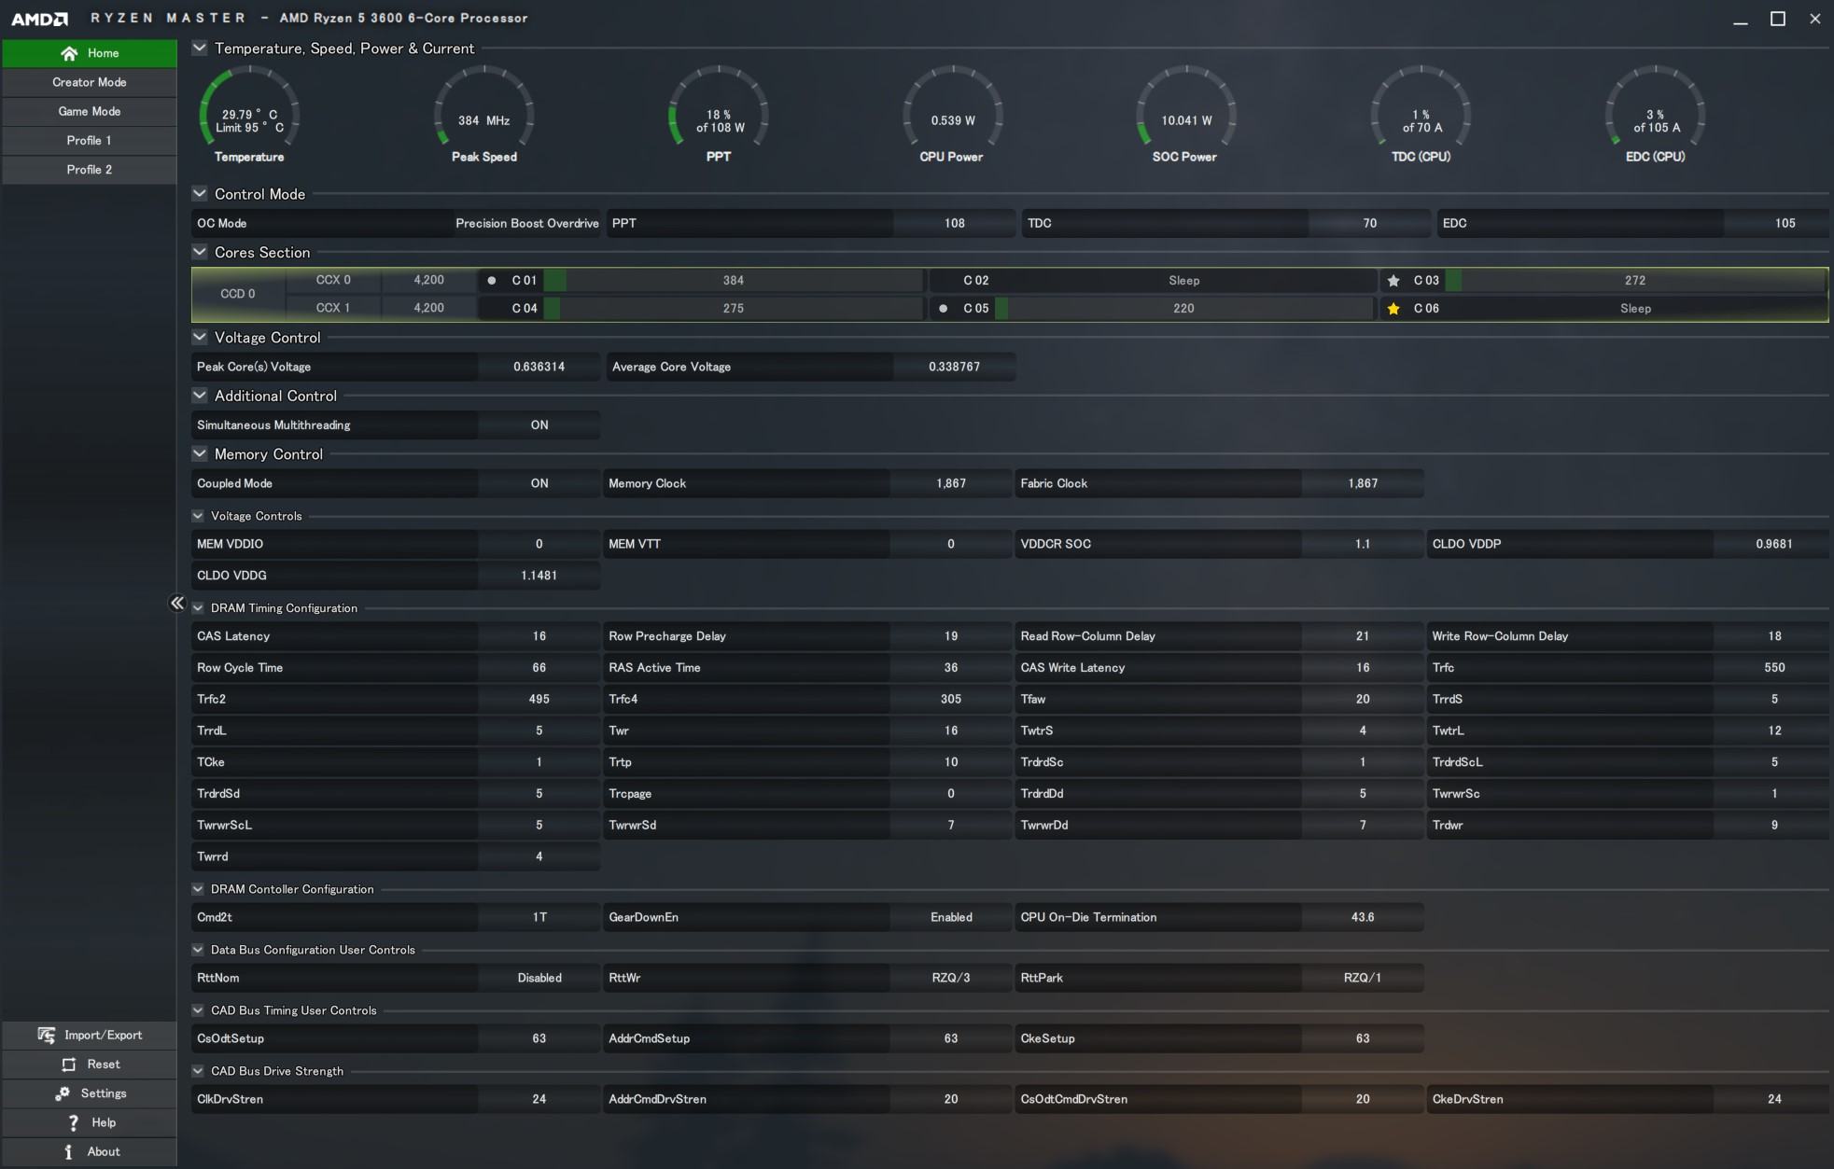Click the CAS Latency 16 value

[x=539, y=636]
